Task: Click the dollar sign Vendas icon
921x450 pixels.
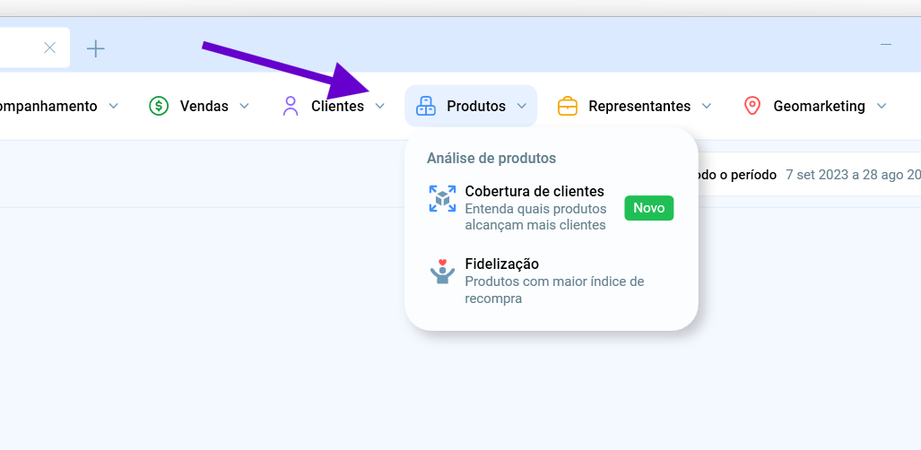Action: [x=159, y=106]
